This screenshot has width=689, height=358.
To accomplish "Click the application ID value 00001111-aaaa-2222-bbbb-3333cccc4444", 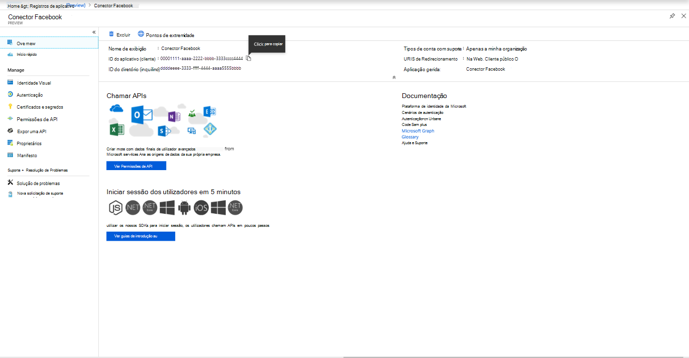I will (202, 59).
